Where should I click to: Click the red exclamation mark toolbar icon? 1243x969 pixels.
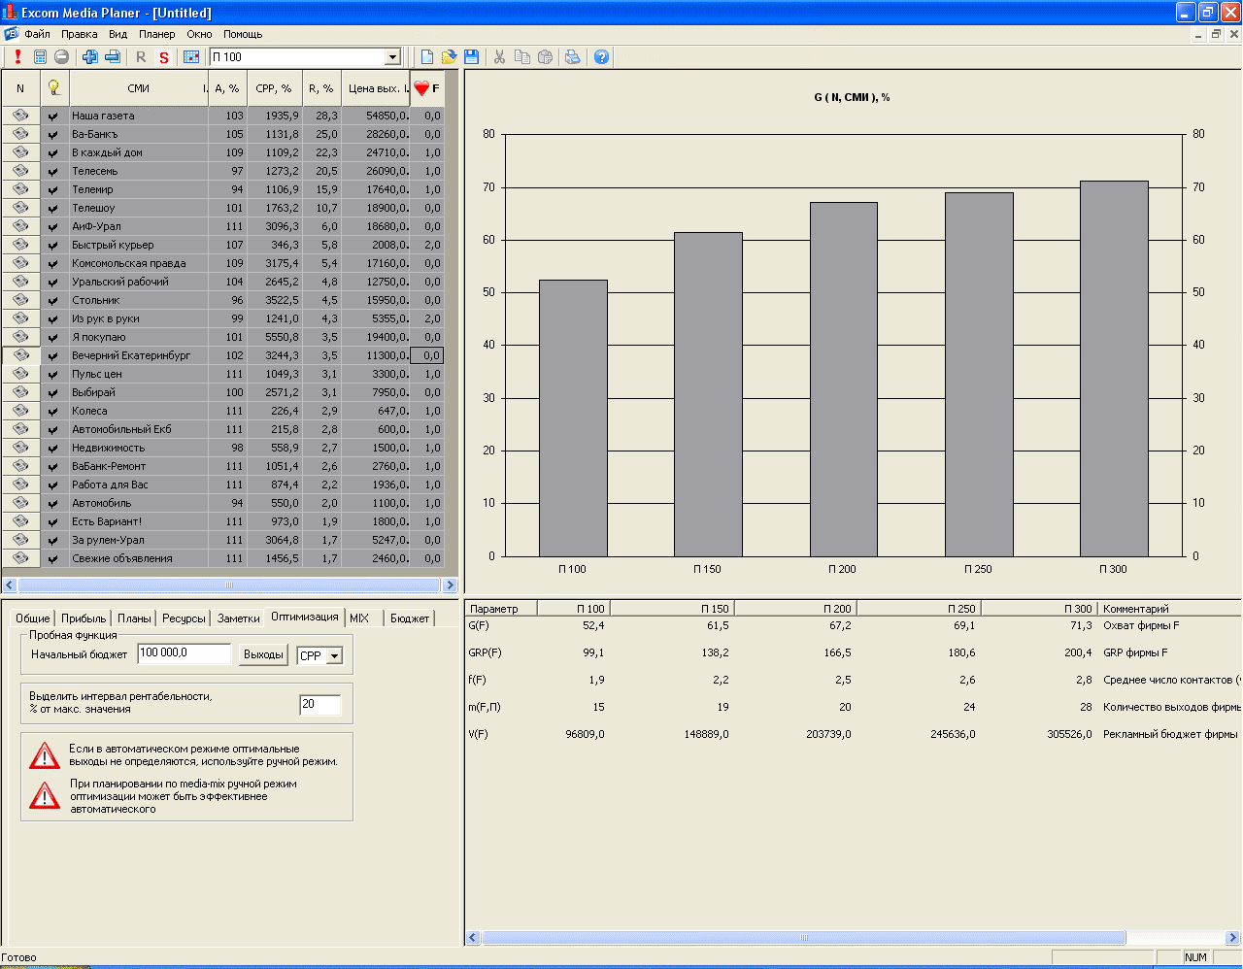click(17, 57)
